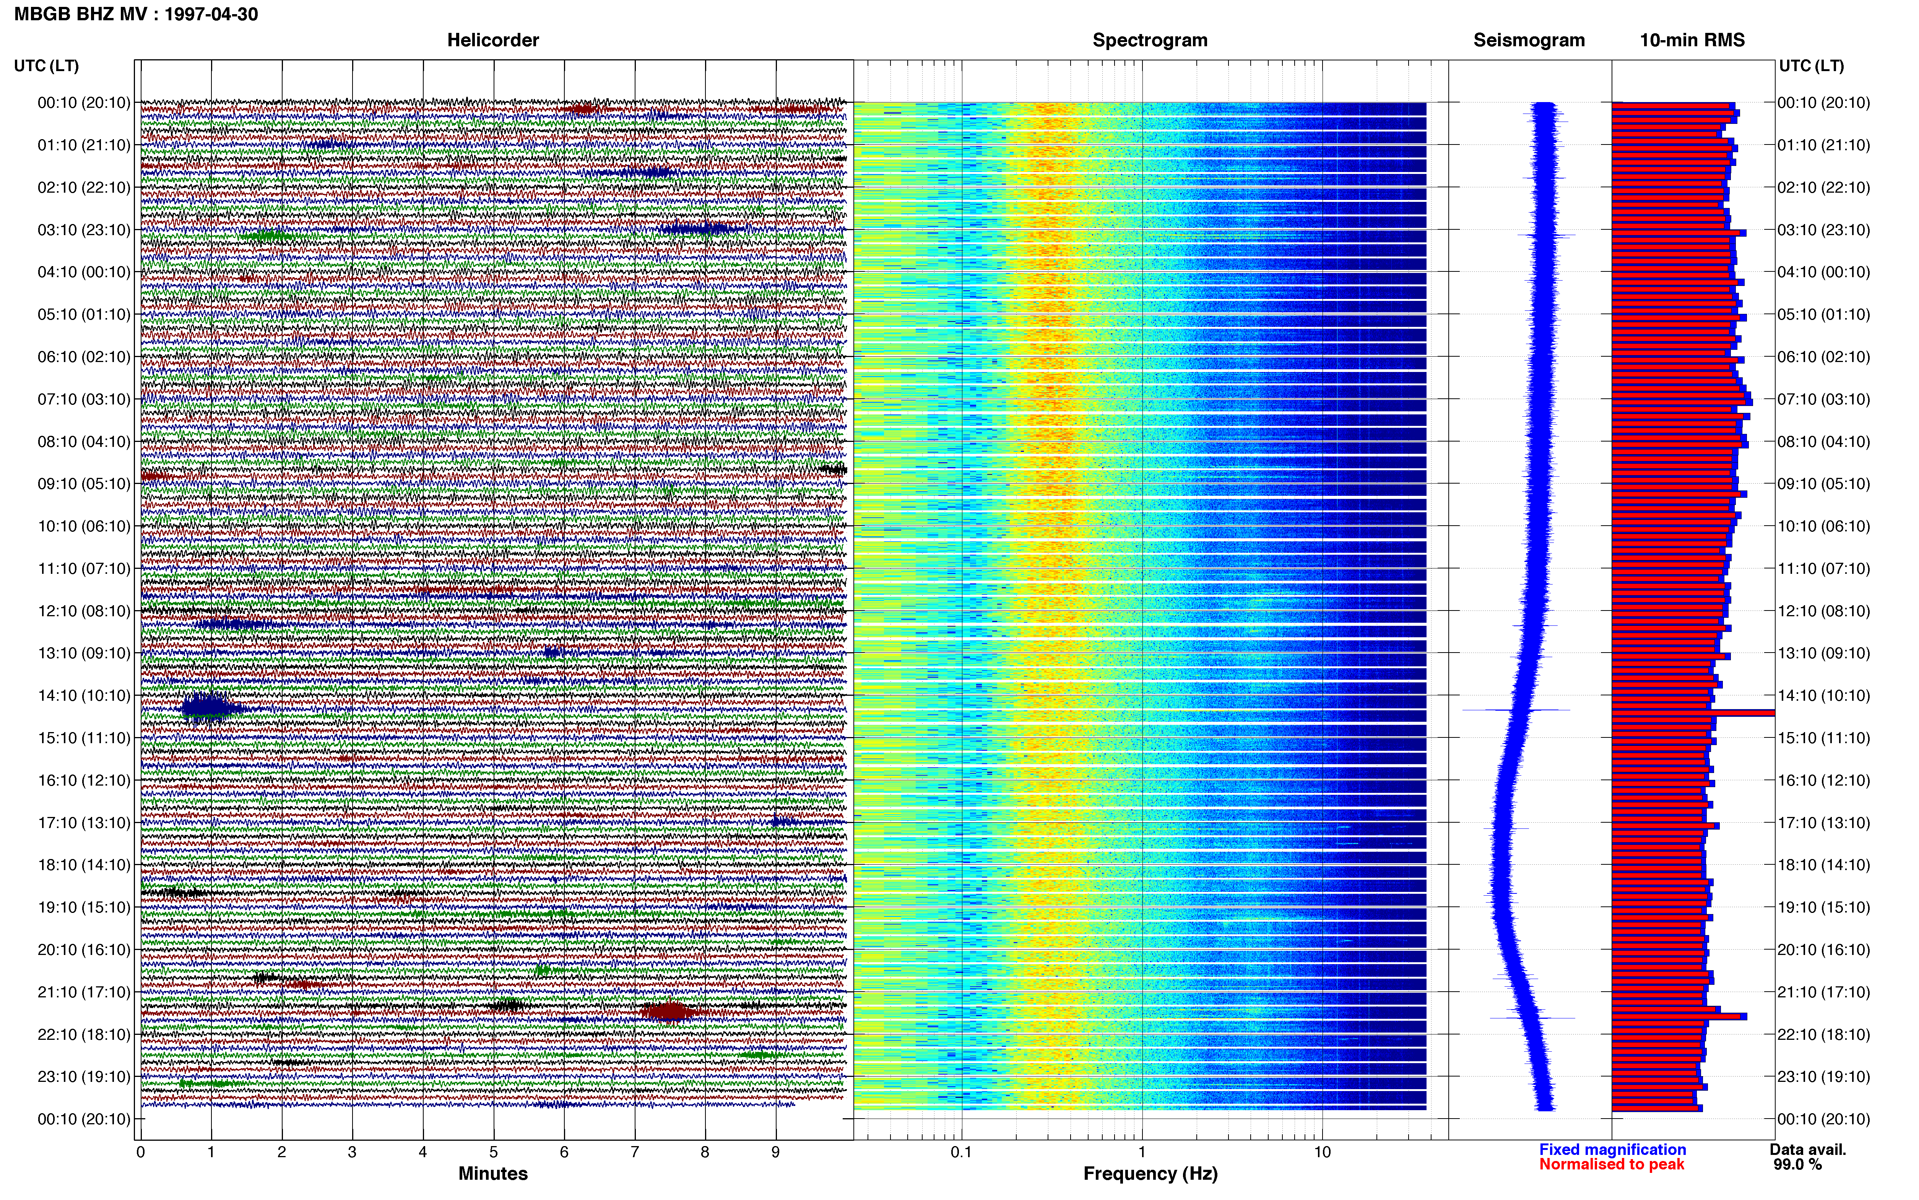Click the right 'UTC (LT)' axis label
Screen dimensions: 1919x1200
pos(1811,66)
